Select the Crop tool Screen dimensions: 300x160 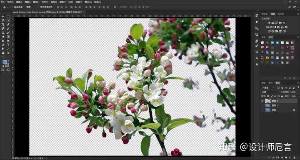tap(3, 24)
